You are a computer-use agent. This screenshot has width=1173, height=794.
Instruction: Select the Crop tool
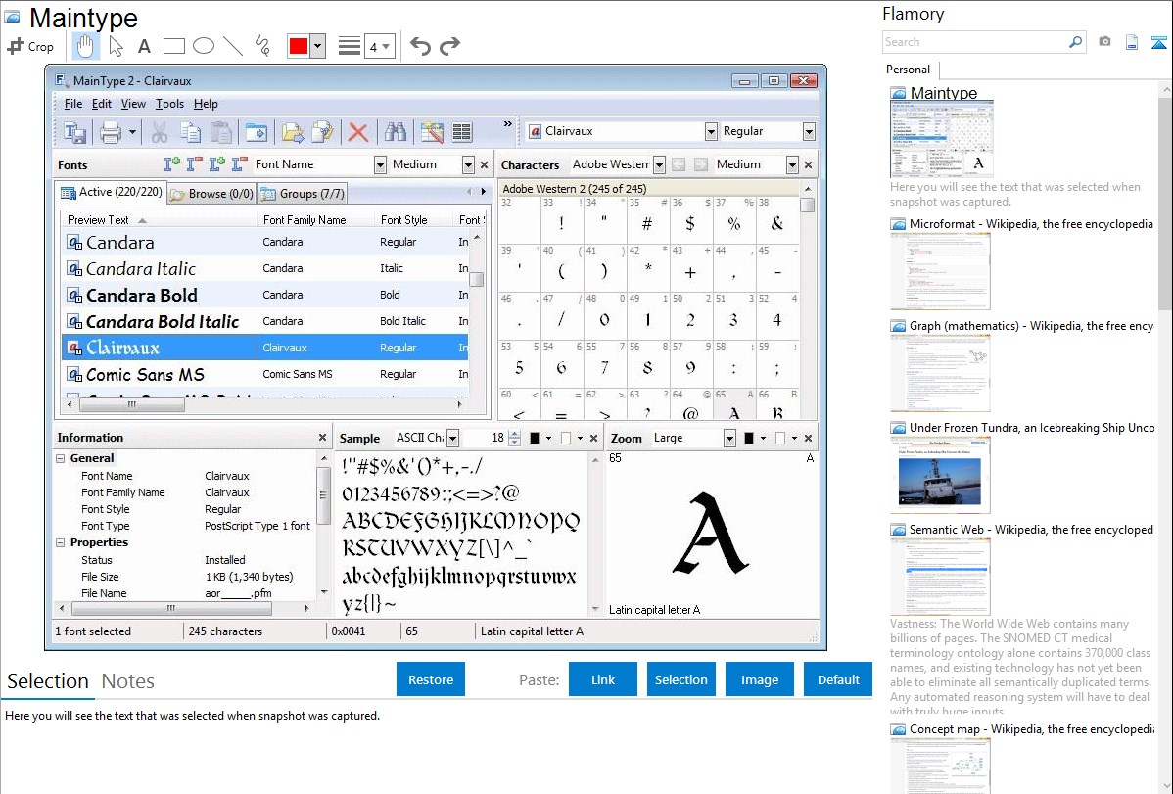pyautogui.click(x=30, y=46)
